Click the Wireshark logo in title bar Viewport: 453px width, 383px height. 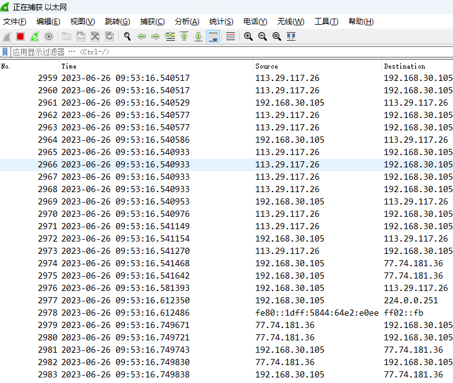pos(5,7)
